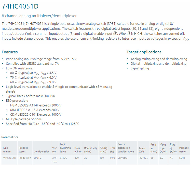Viewport: 191px width, 178px height.
Task: Click the 'Specified from -40 °C to +85 °C' line
Action: tap(43, 124)
